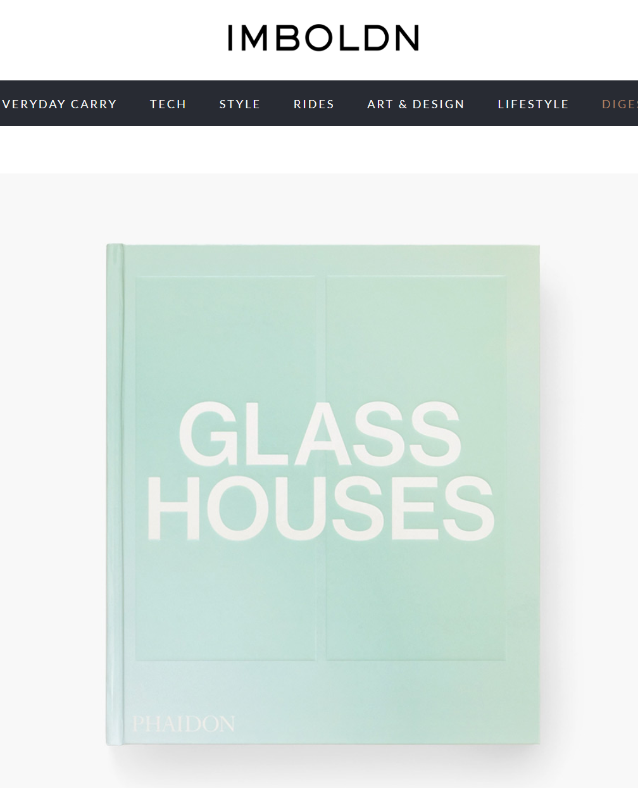This screenshot has height=788, width=638.
Task: Go to the Tech section
Action: pos(168,104)
